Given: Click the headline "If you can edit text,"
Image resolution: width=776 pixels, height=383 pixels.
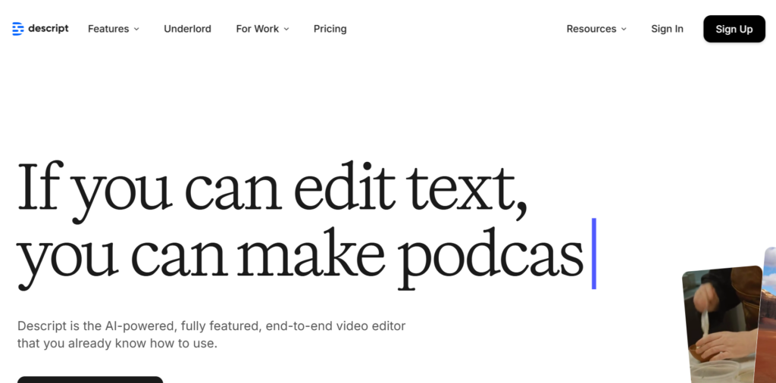Looking at the screenshot, I should coord(271,187).
